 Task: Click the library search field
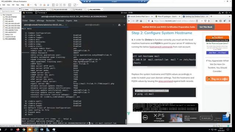[9, 11]
